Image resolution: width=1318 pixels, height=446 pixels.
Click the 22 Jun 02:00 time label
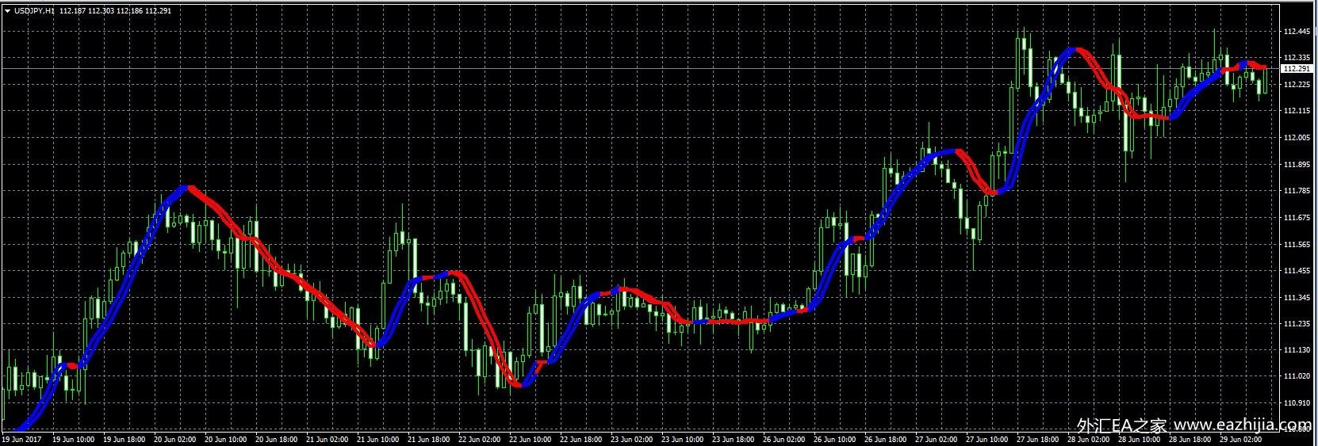pyautogui.click(x=480, y=439)
